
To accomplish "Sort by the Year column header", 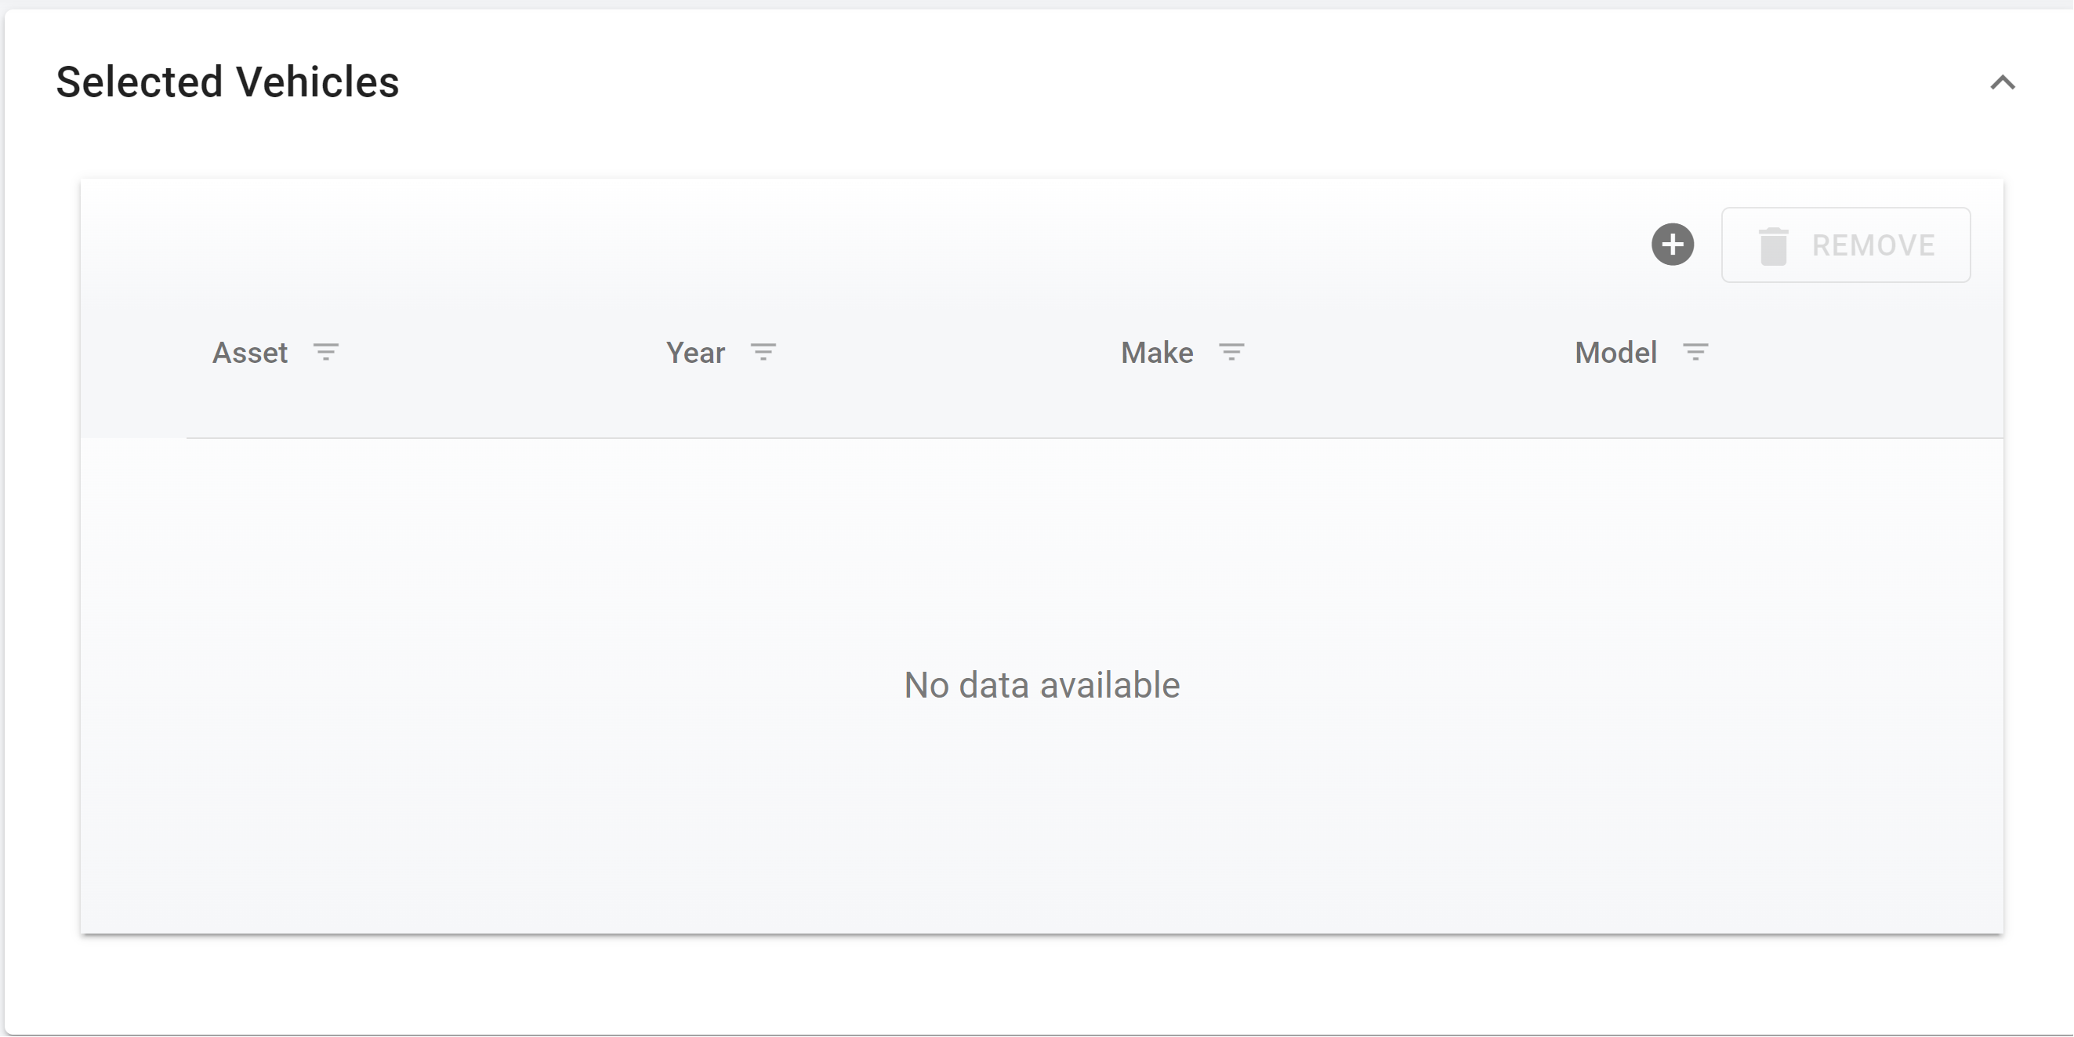I will click(694, 353).
